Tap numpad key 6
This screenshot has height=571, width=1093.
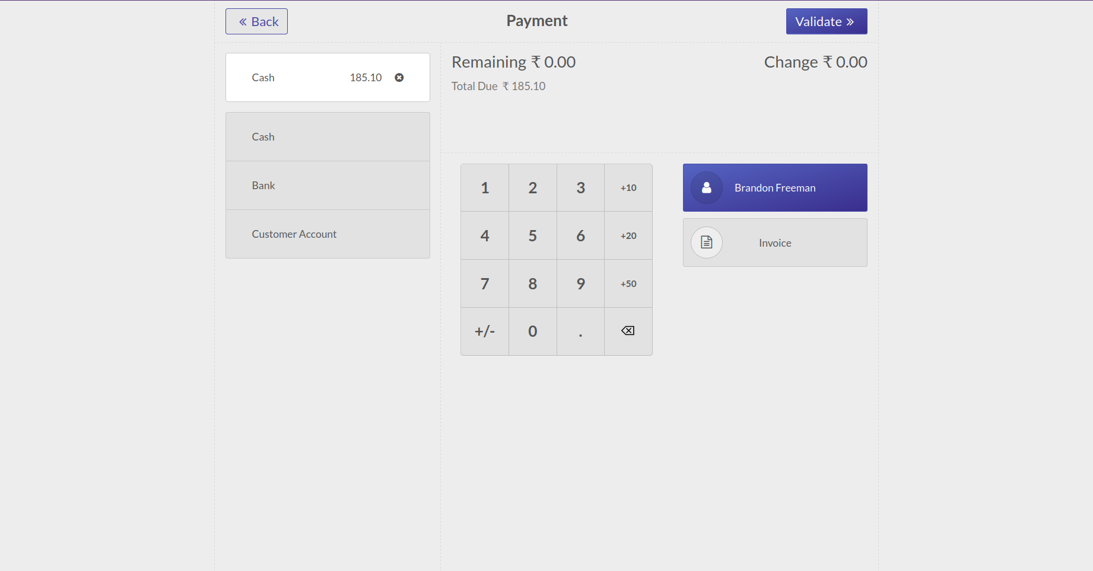click(581, 235)
